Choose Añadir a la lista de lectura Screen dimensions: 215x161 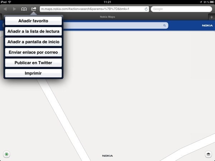click(33, 31)
